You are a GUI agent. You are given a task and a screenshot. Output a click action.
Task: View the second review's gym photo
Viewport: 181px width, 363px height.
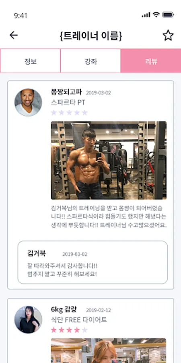109,350
